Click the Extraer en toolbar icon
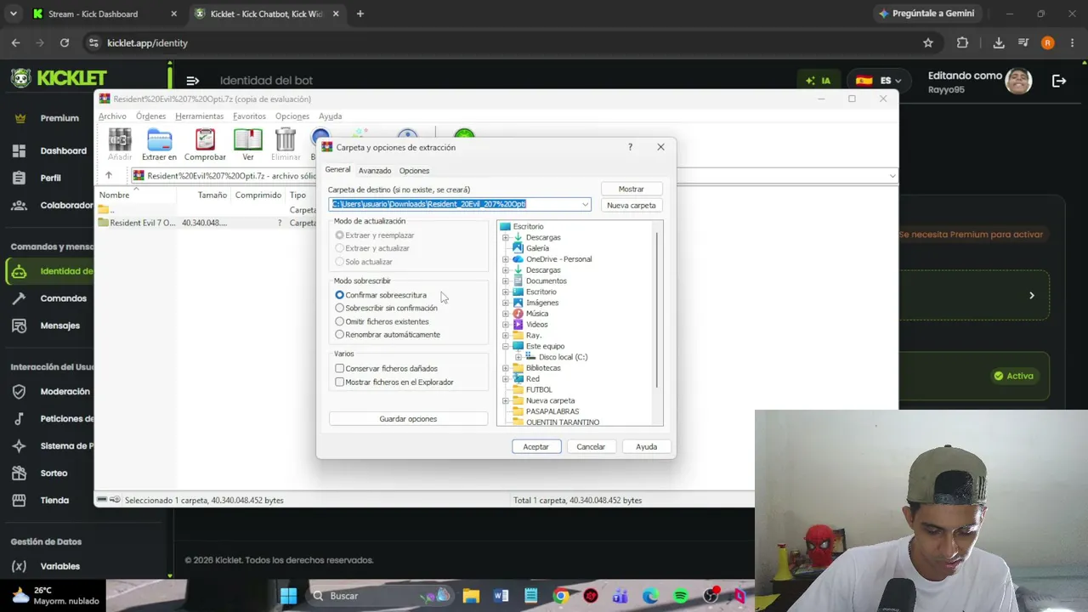The width and height of the screenshot is (1088, 612). point(159,144)
